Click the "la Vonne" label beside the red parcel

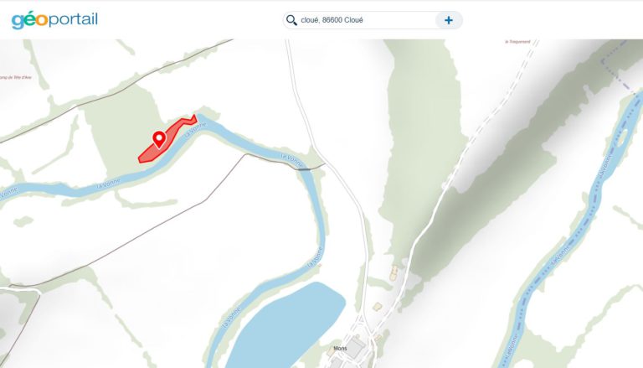click(x=195, y=129)
